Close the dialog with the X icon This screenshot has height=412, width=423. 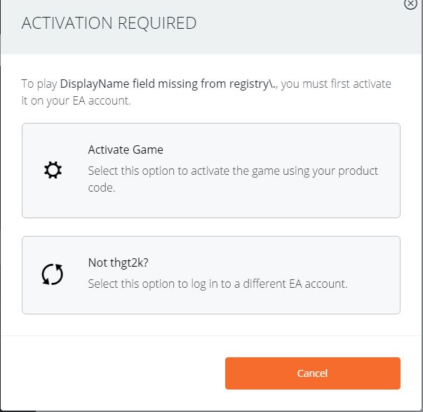point(411,4)
